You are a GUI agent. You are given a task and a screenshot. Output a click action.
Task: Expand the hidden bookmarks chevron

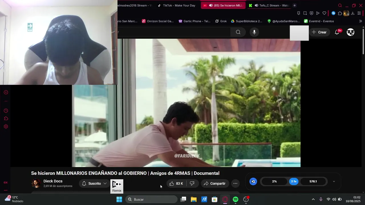coord(360,21)
